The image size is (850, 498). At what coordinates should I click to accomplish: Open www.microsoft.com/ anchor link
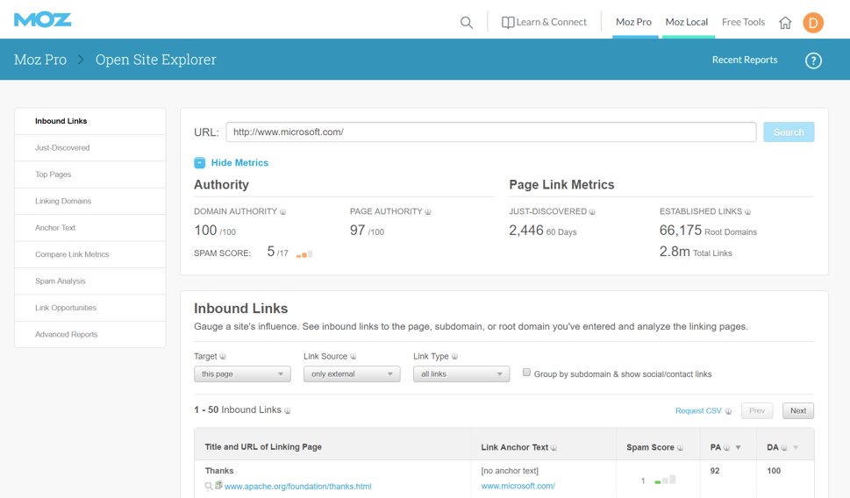pos(518,486)
